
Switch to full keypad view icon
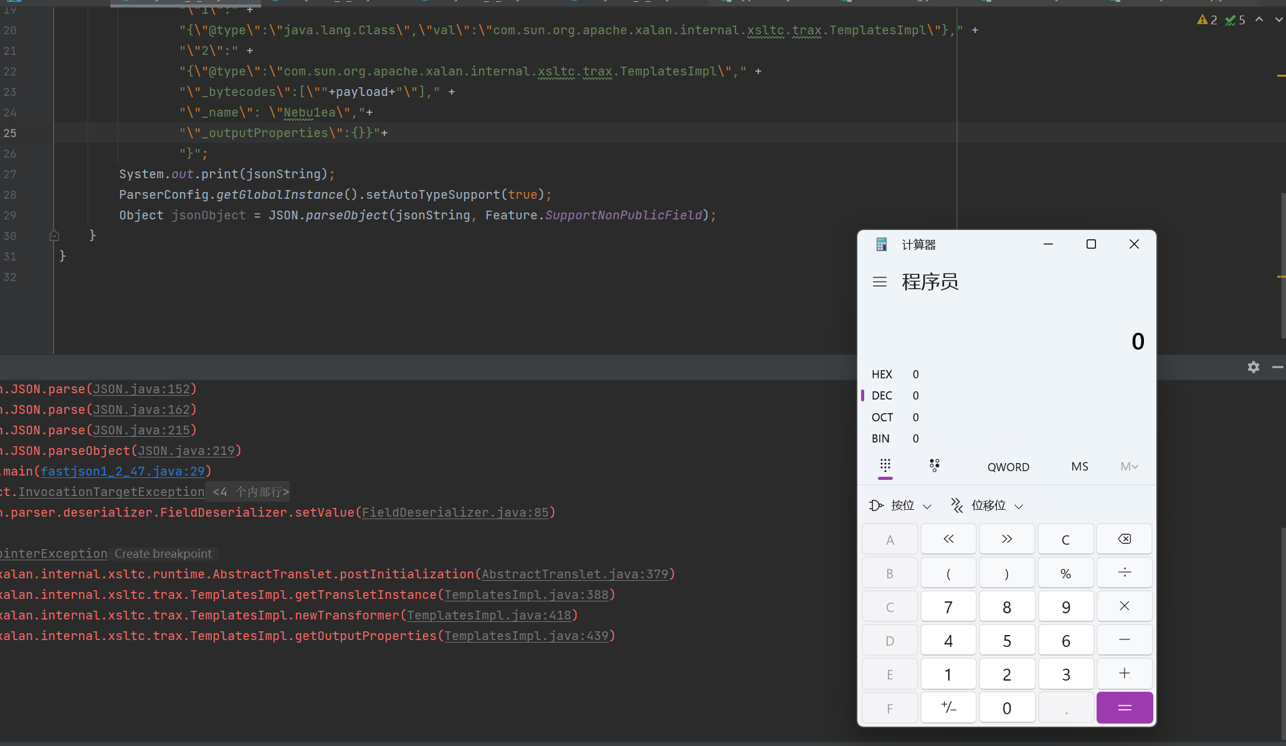click(885, 466)
